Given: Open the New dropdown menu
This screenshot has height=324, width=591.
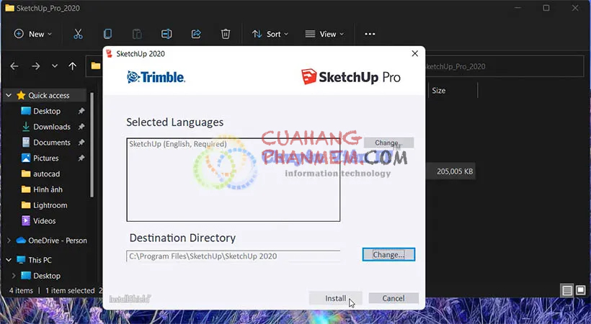Looking at the screenshot, I should (x=32, y=34).
